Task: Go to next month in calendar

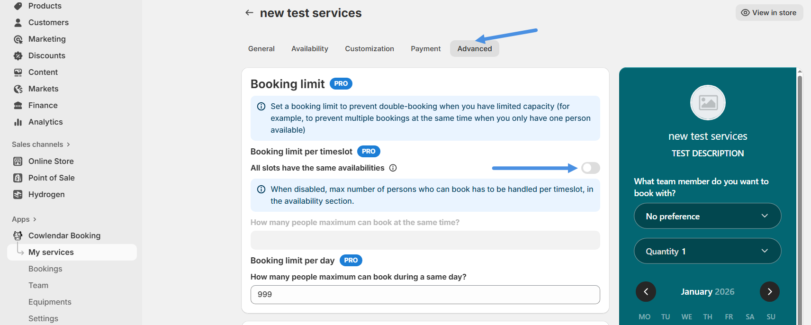Action: [769, 292]
